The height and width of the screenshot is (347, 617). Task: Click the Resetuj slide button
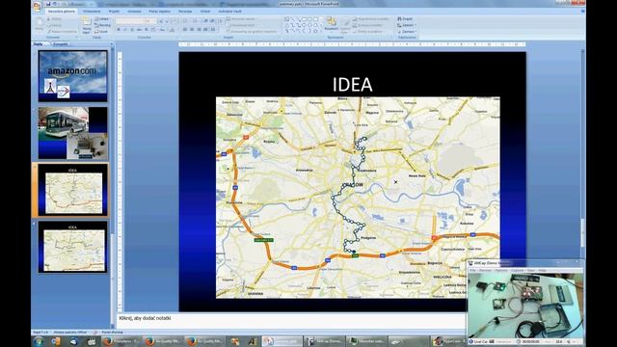pyautogui.click(x=103, y=25)
